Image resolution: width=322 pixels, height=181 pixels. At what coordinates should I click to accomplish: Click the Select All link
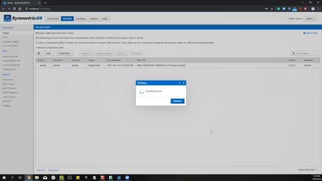coord(40,170)
